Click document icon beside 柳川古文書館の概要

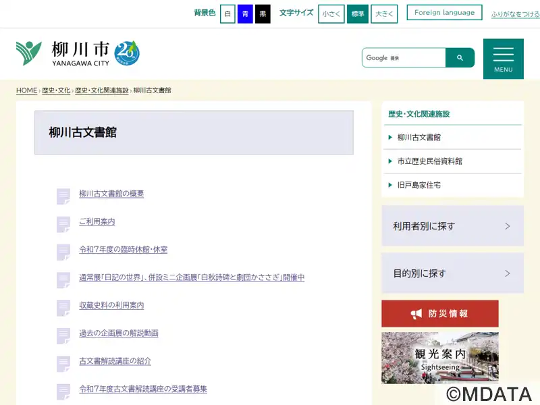tap(63, 196)
